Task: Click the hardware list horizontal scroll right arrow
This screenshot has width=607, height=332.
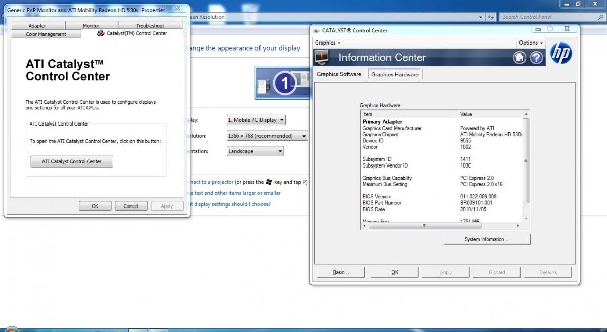Action: 518,226
